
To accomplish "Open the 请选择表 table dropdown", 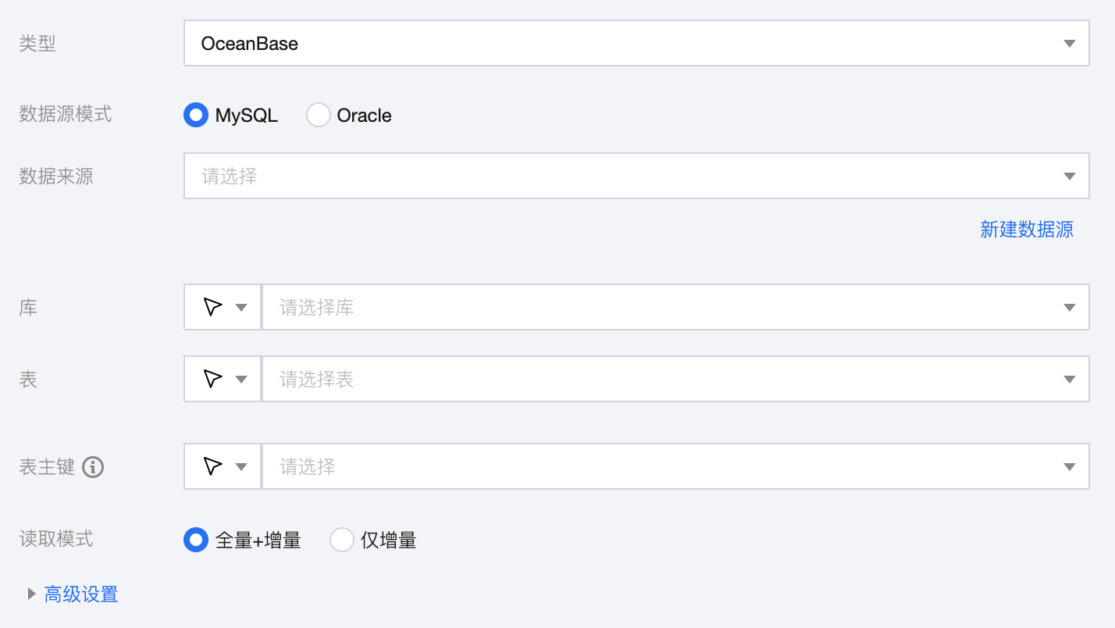I will (664, 380).
